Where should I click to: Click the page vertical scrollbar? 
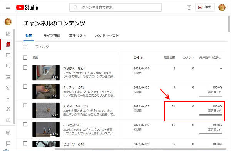coord(229,23)
